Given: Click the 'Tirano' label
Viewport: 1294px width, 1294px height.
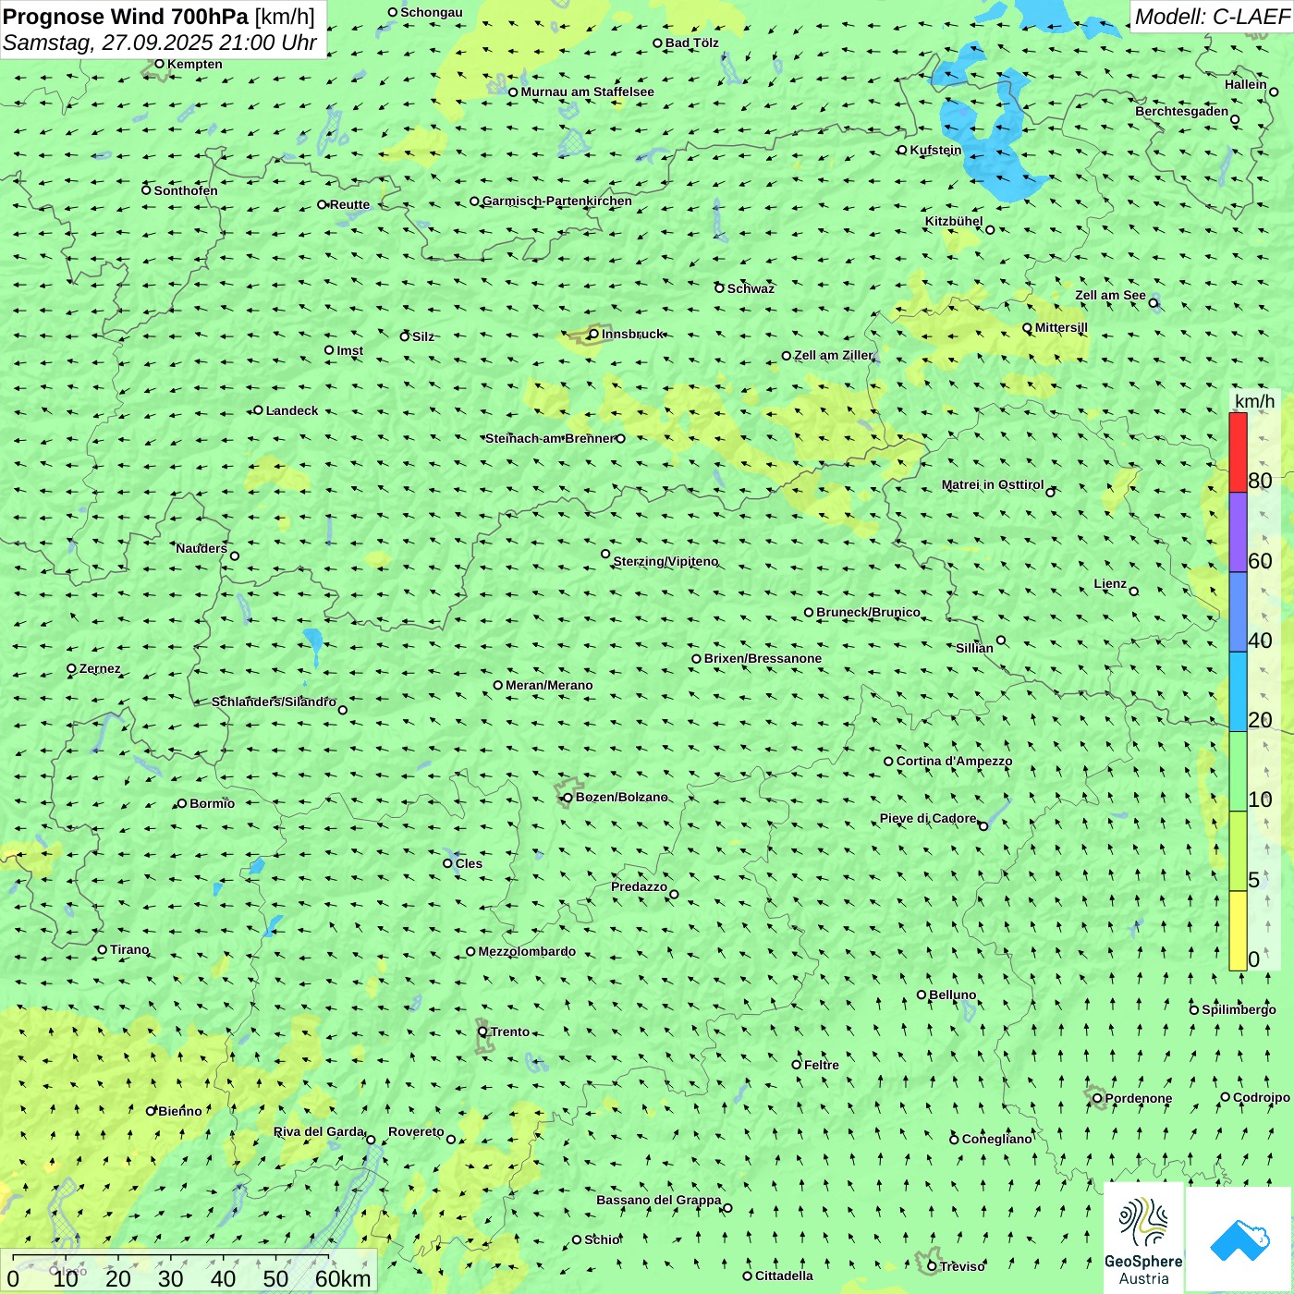Looking at the screenshot, I should (x=129, y=949).
